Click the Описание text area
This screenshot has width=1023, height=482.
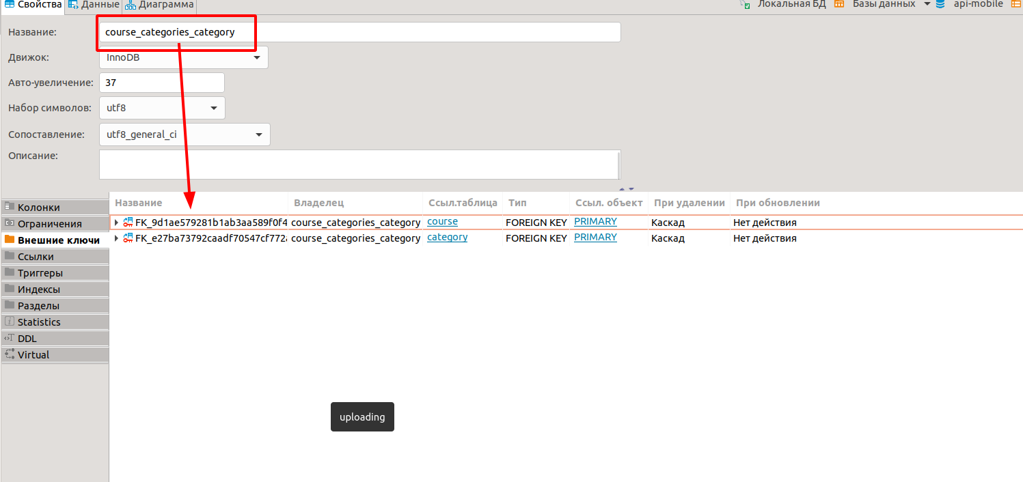[x=360, y=165]
